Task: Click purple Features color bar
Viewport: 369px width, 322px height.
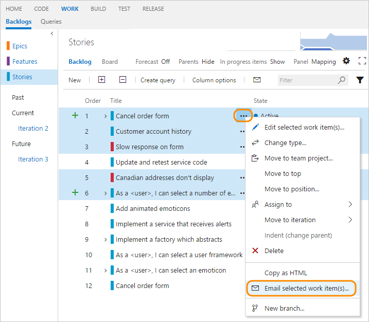Action: 8,61
